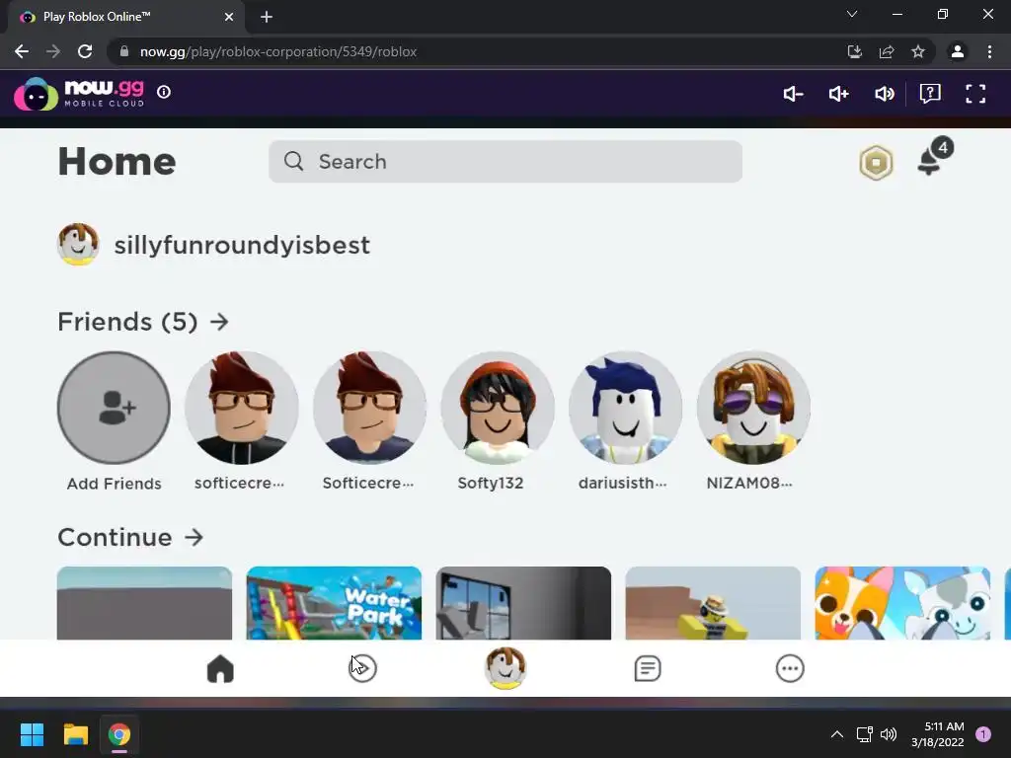This screenshot has height=758, width=1011.
Task: Reload the page in Chrome
Action: click(85, 51)
